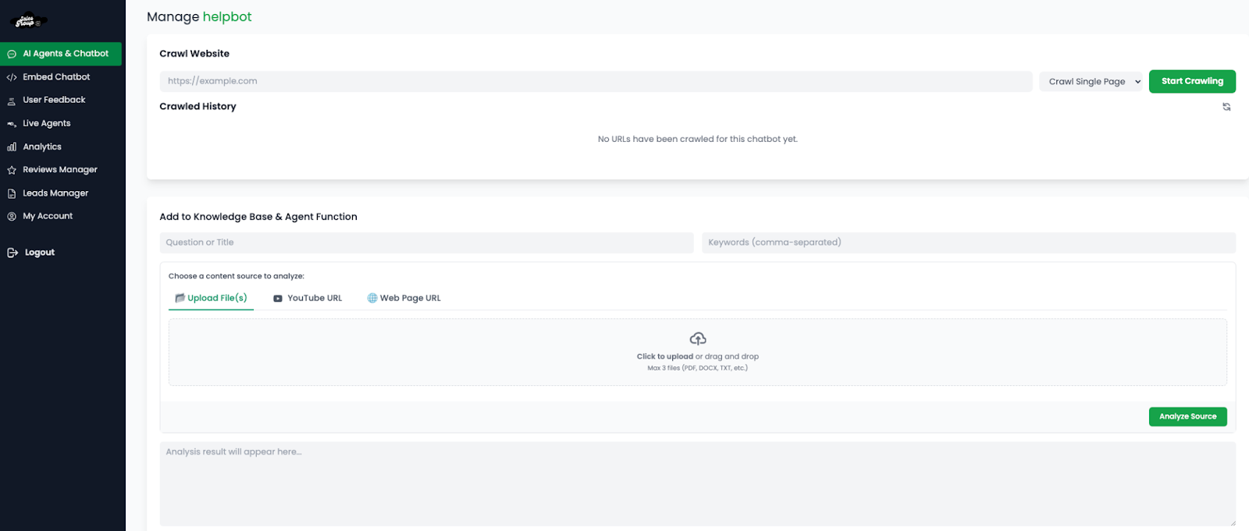The height and width of the screenshot is (531, 1249).
Task: Click the Upload File(s) folder icon
Action: 180,298
